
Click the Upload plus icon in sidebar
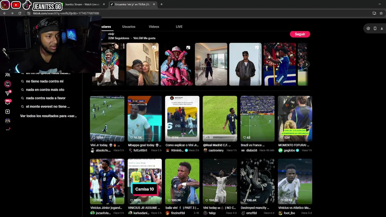tap(8, 112)
